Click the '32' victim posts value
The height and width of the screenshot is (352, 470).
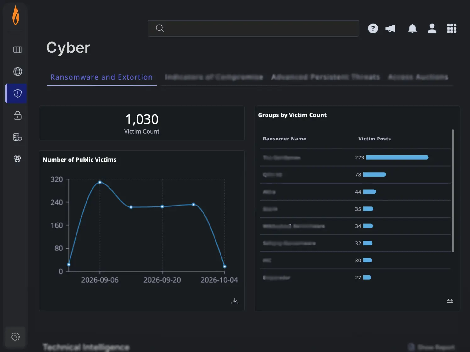click(x=358, y=243)
